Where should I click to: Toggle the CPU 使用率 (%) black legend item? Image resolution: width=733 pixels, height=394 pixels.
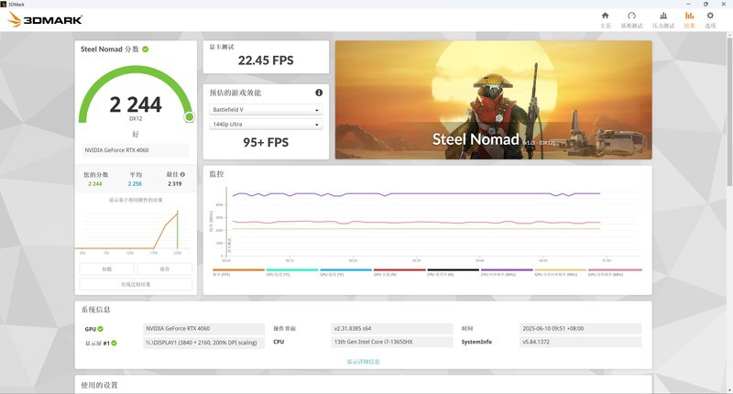point(453,272)
